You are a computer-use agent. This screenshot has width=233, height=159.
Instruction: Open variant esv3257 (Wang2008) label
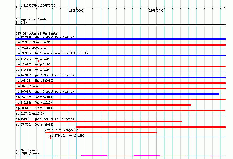coord(30,113)
